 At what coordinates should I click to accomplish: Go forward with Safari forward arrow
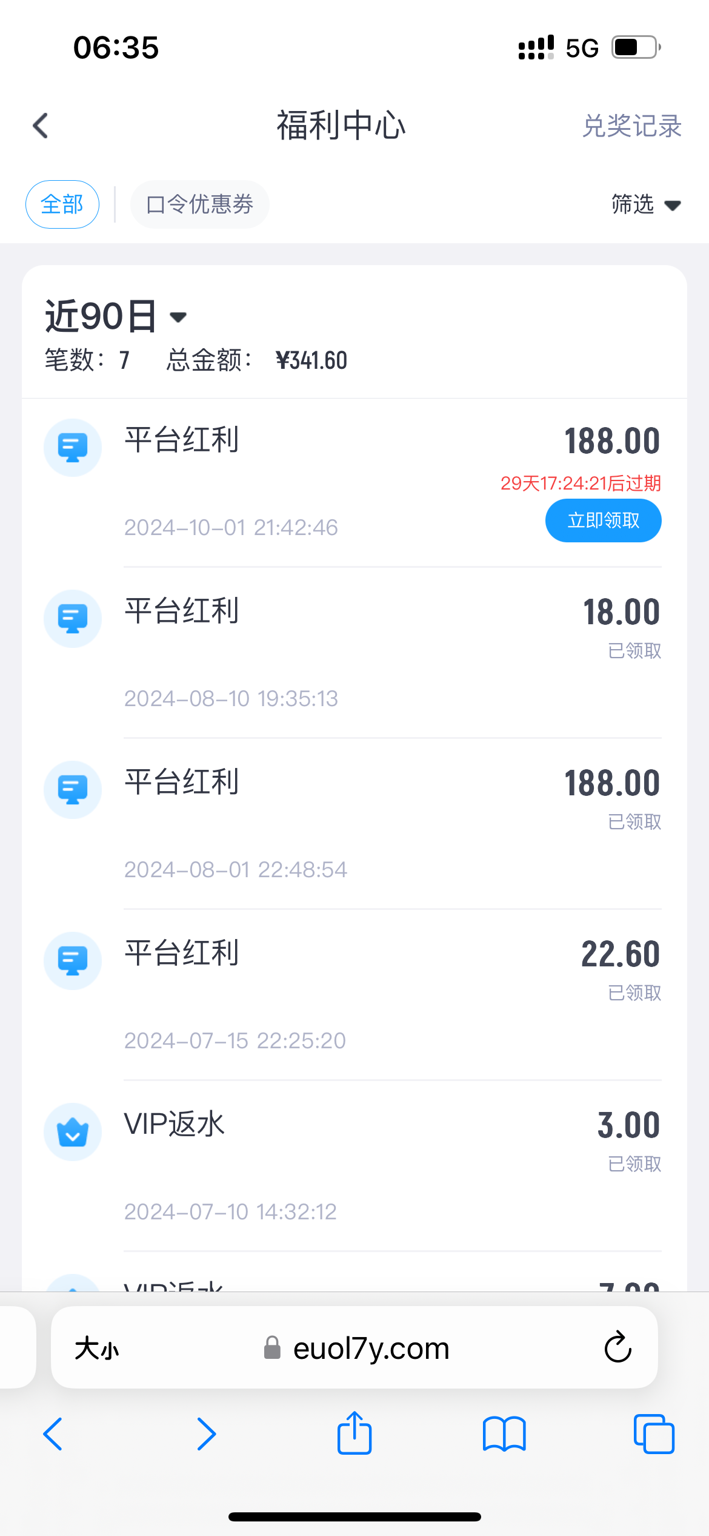(206, 1434)
